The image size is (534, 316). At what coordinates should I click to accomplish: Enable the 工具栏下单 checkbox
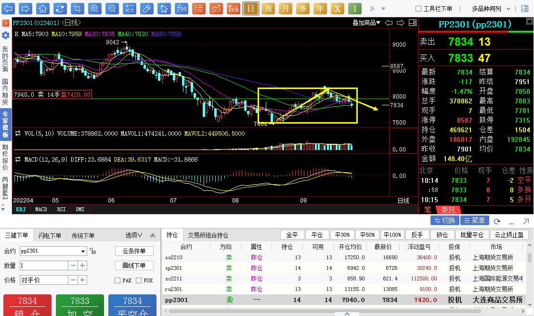(x=418, y=9)
